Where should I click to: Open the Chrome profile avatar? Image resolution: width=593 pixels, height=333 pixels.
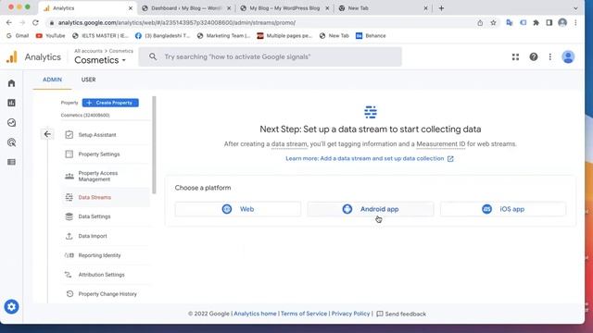point(562,22)
